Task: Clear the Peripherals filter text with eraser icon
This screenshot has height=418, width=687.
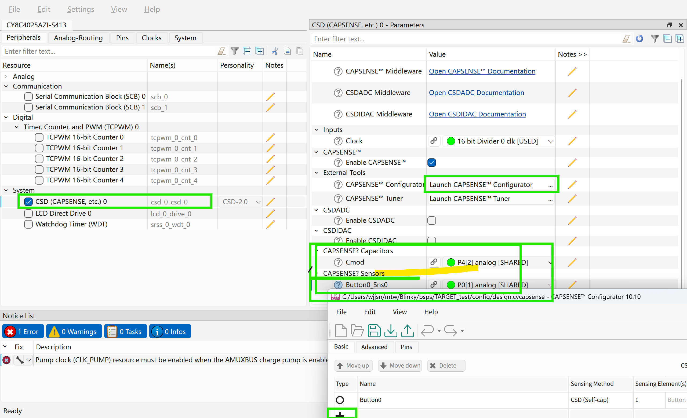Action: [222, 51]
